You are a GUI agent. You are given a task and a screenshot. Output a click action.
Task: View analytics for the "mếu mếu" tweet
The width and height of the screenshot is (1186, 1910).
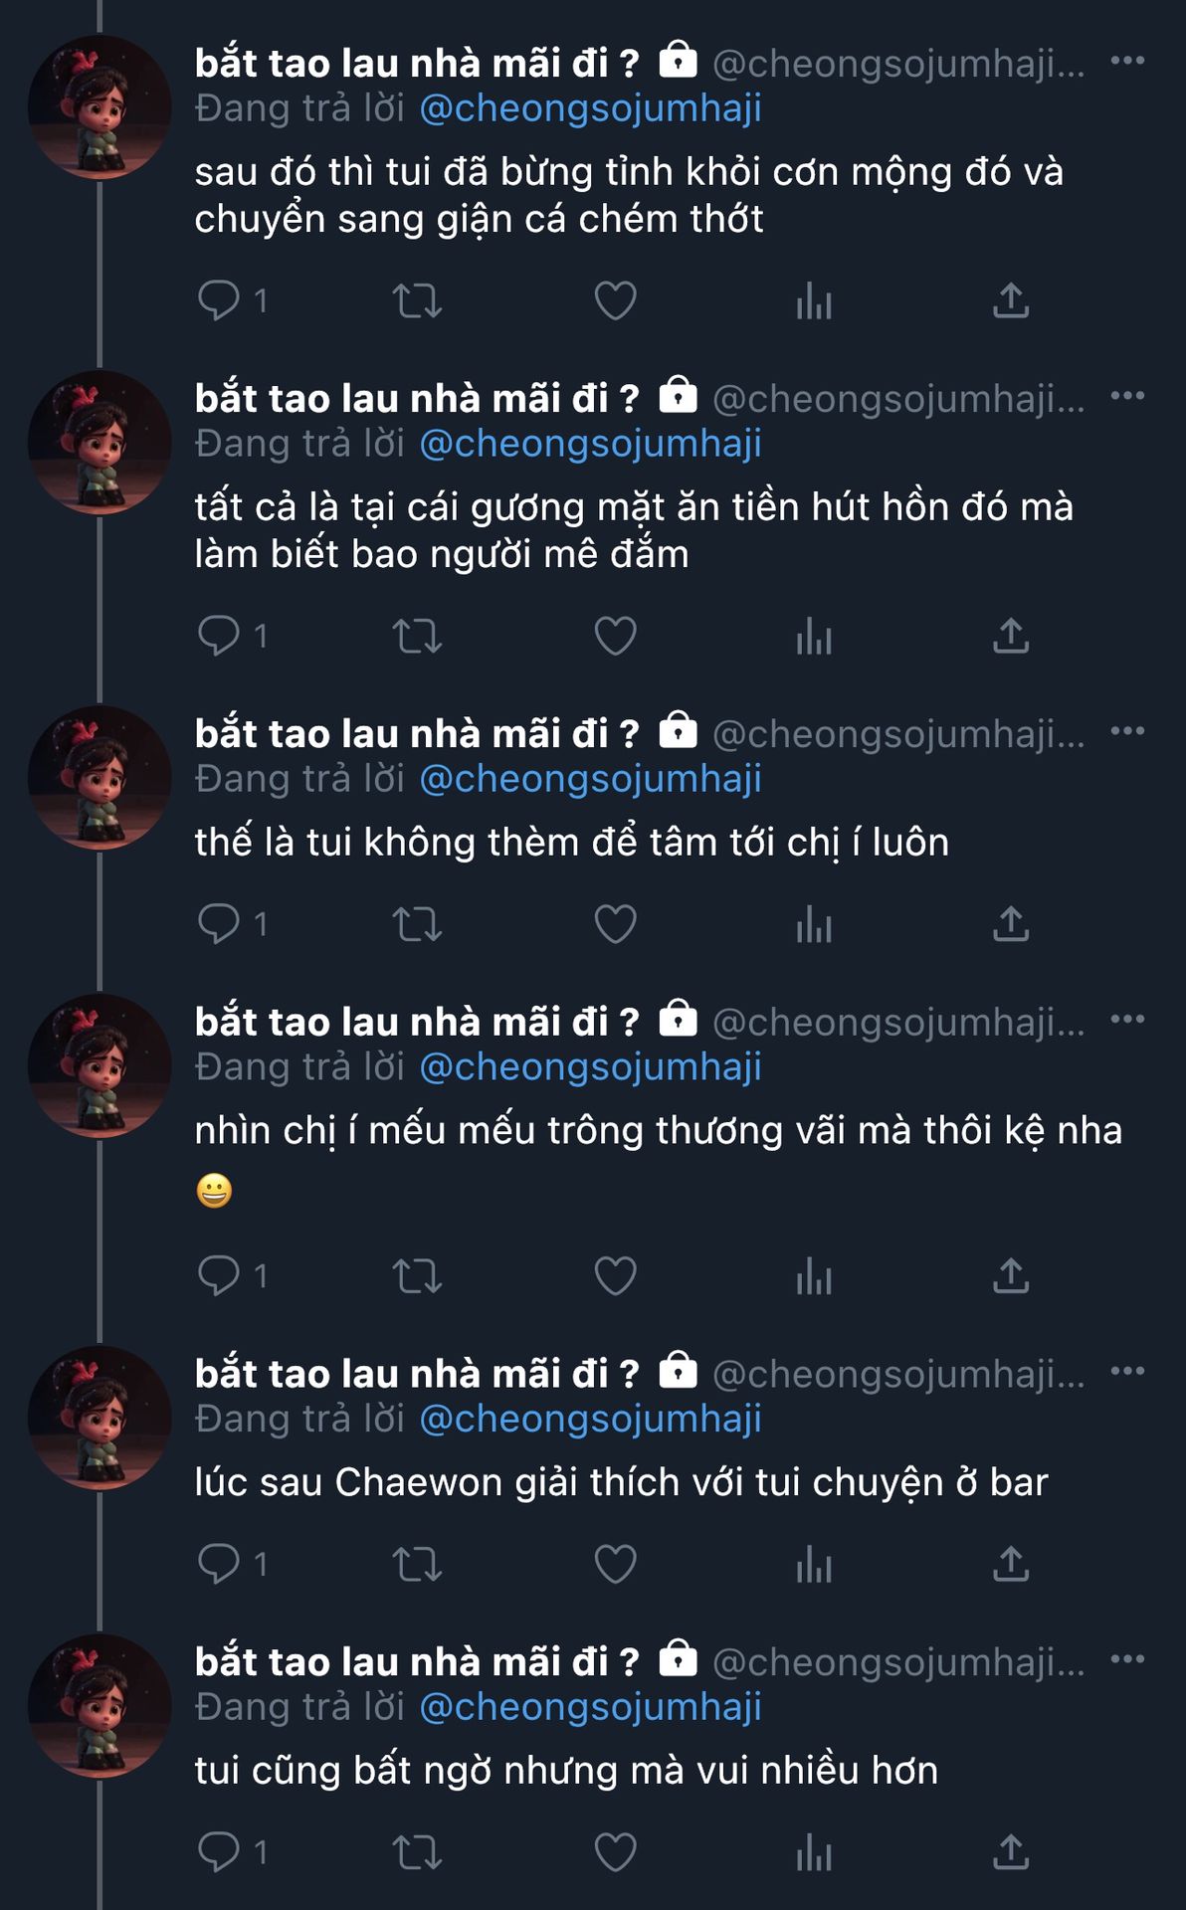pyautogui.click(x=813, y=1275)
